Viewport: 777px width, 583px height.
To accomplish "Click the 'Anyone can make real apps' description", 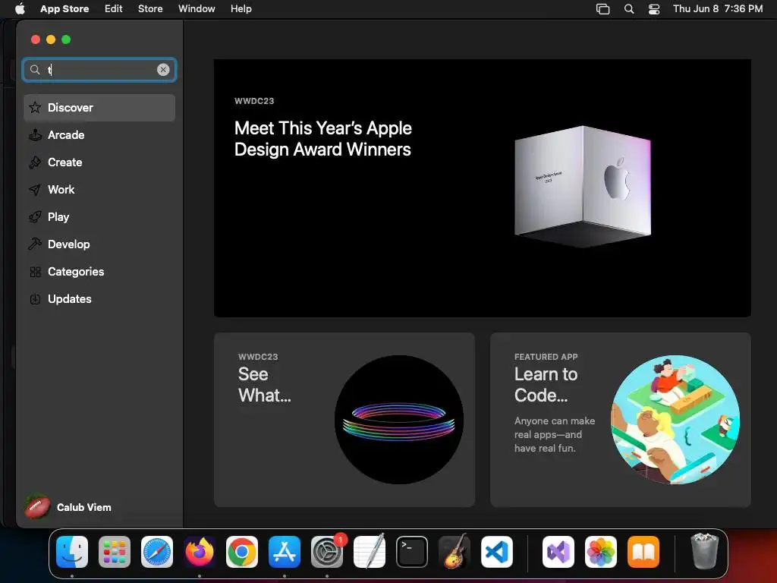I will (x=555, y=434).
